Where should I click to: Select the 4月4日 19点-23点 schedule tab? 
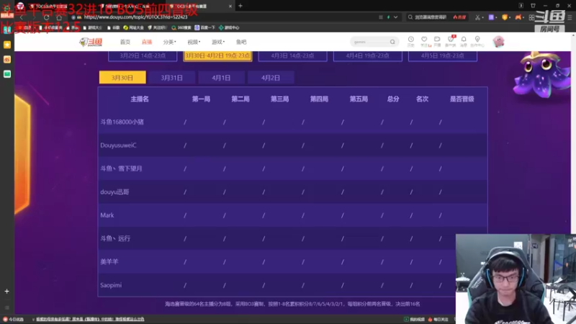(x=367, y=56)
